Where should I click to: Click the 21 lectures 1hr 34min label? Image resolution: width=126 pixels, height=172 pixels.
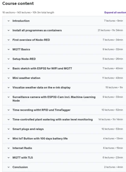coord(110,30)
